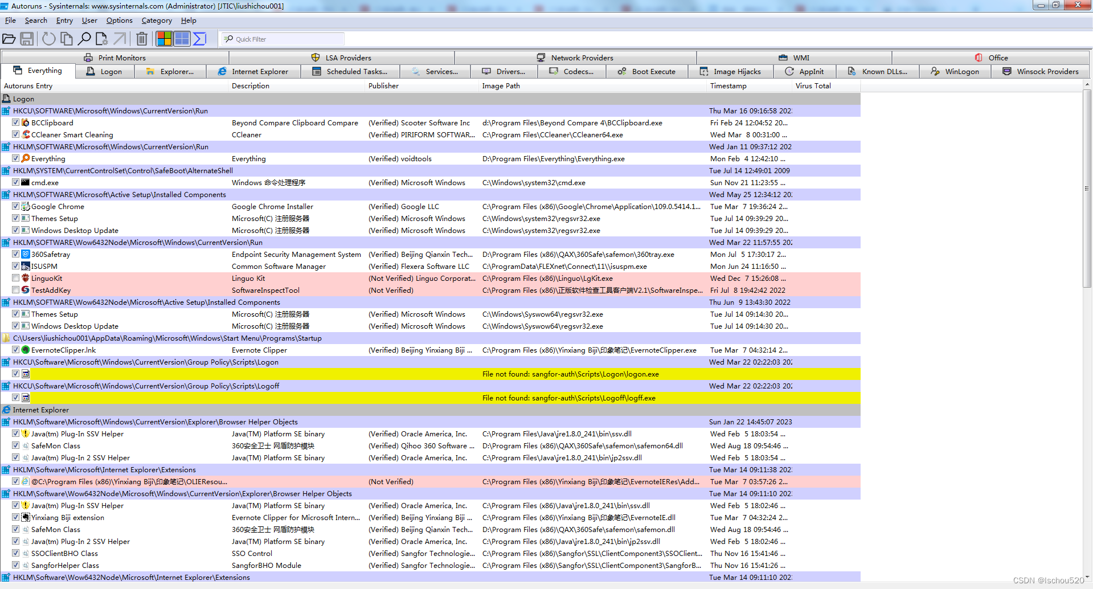The height and width of the screenshot is (589, 1093).
Task: Open the Options menu
Action: [119, 21]
